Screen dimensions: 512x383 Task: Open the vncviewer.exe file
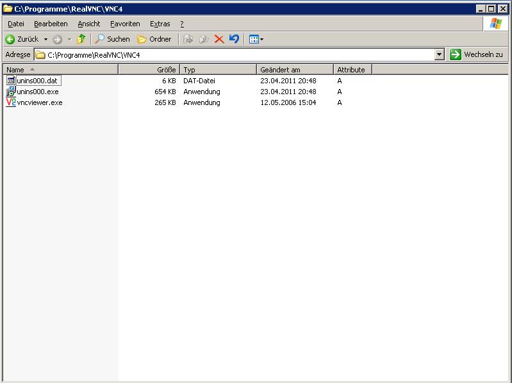coord(39,102)
